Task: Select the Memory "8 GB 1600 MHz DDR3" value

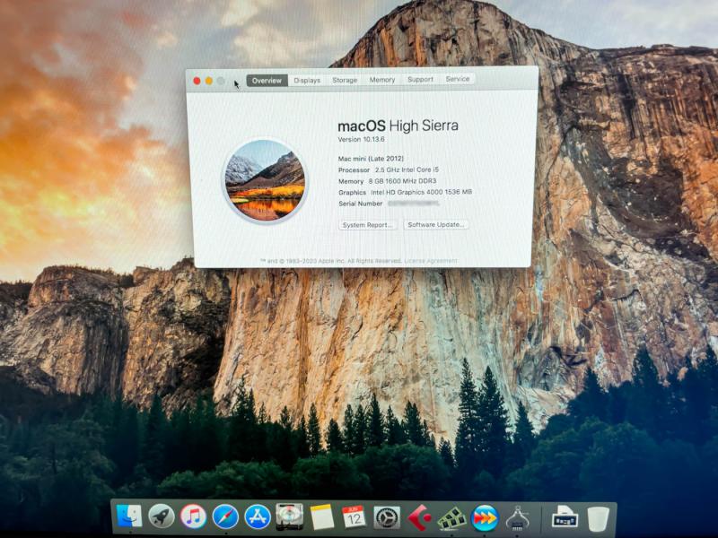Action: [x=402, y=181]
